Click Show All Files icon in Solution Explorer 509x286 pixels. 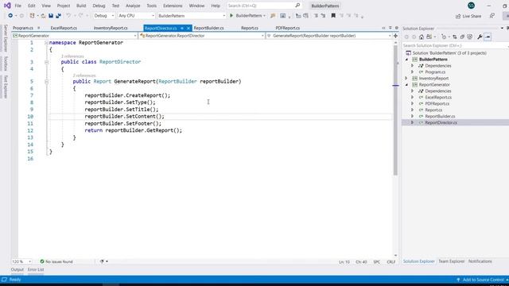click(x=470, y=37)
